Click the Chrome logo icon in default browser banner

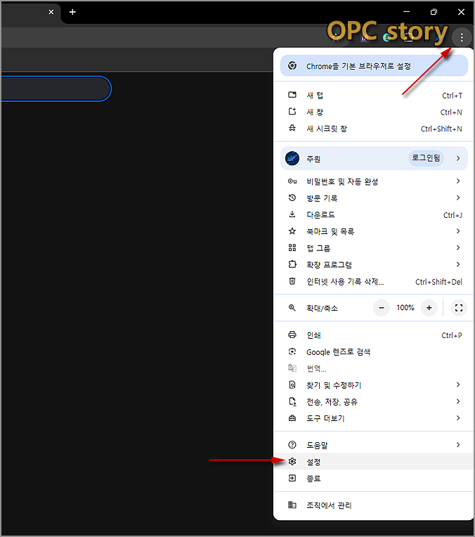point(292,66)
